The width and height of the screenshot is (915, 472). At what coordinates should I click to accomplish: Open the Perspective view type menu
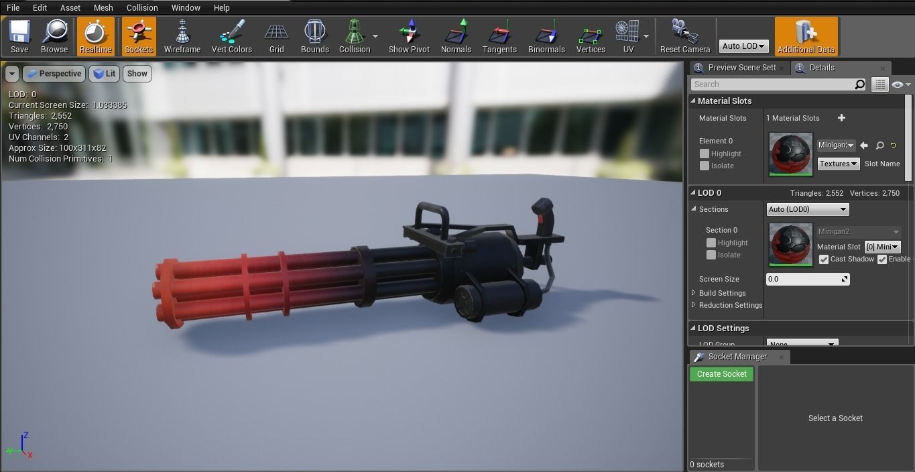click(x=53, y=74)
